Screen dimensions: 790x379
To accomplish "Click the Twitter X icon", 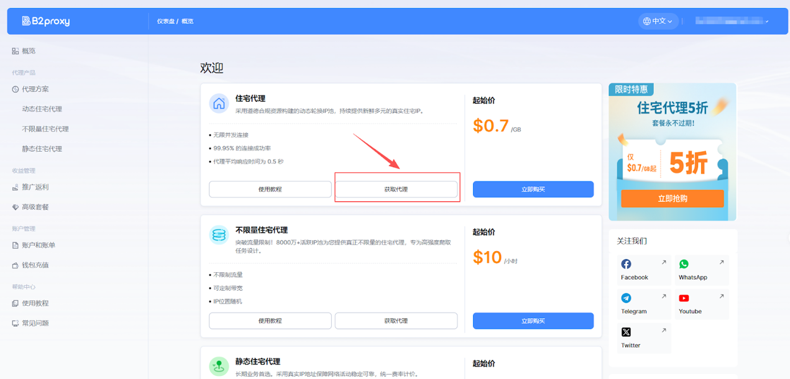I will tap(626, 332).
